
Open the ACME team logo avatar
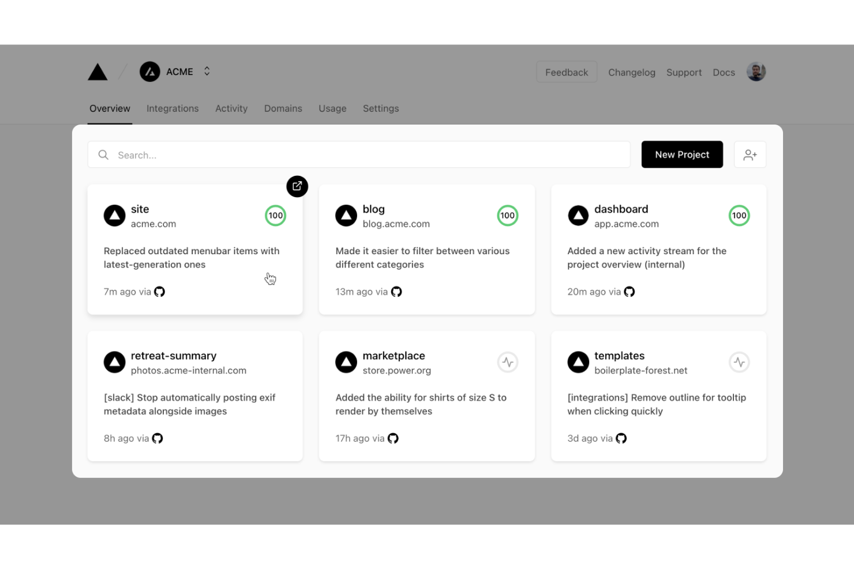coord(149,71)
